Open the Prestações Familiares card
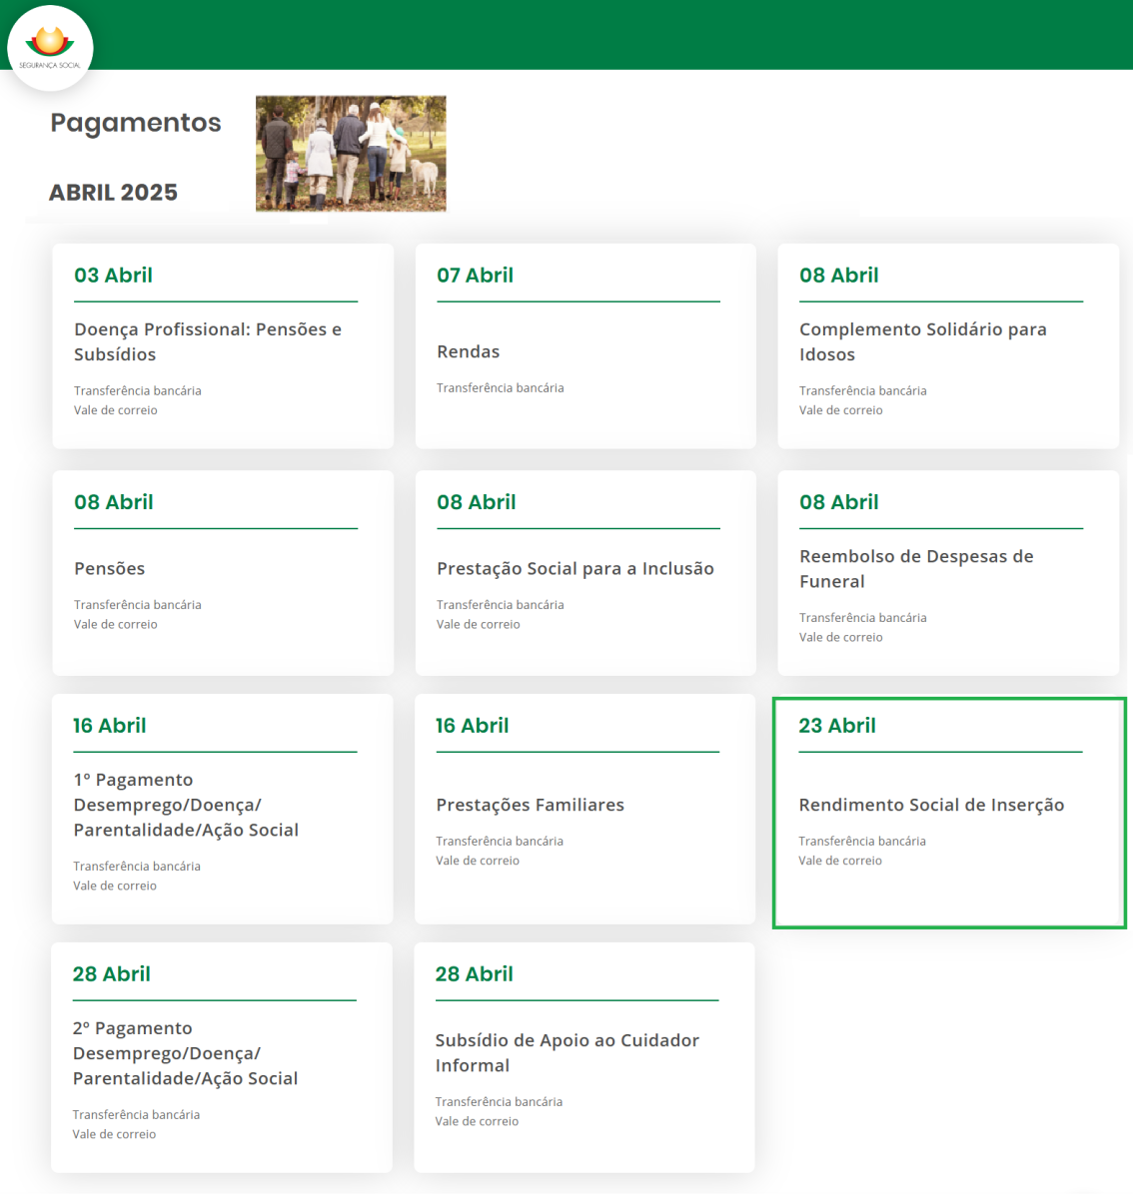The image size is (1133, 1198). click(x=584, y=809)
